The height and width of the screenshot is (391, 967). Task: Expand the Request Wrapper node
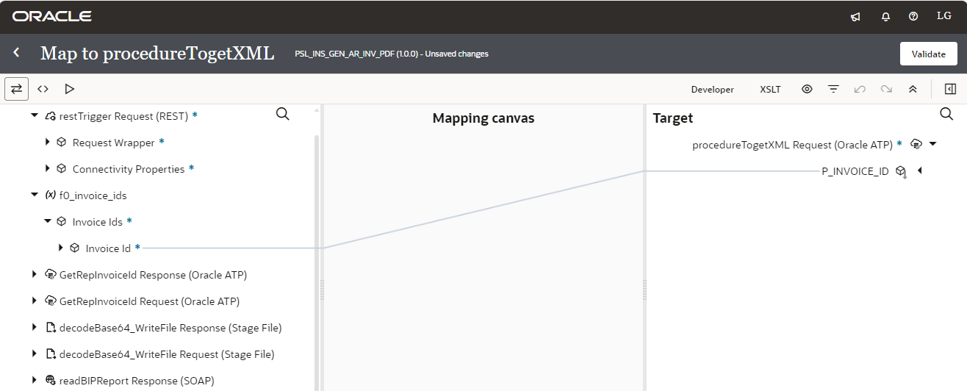[48, 143]
